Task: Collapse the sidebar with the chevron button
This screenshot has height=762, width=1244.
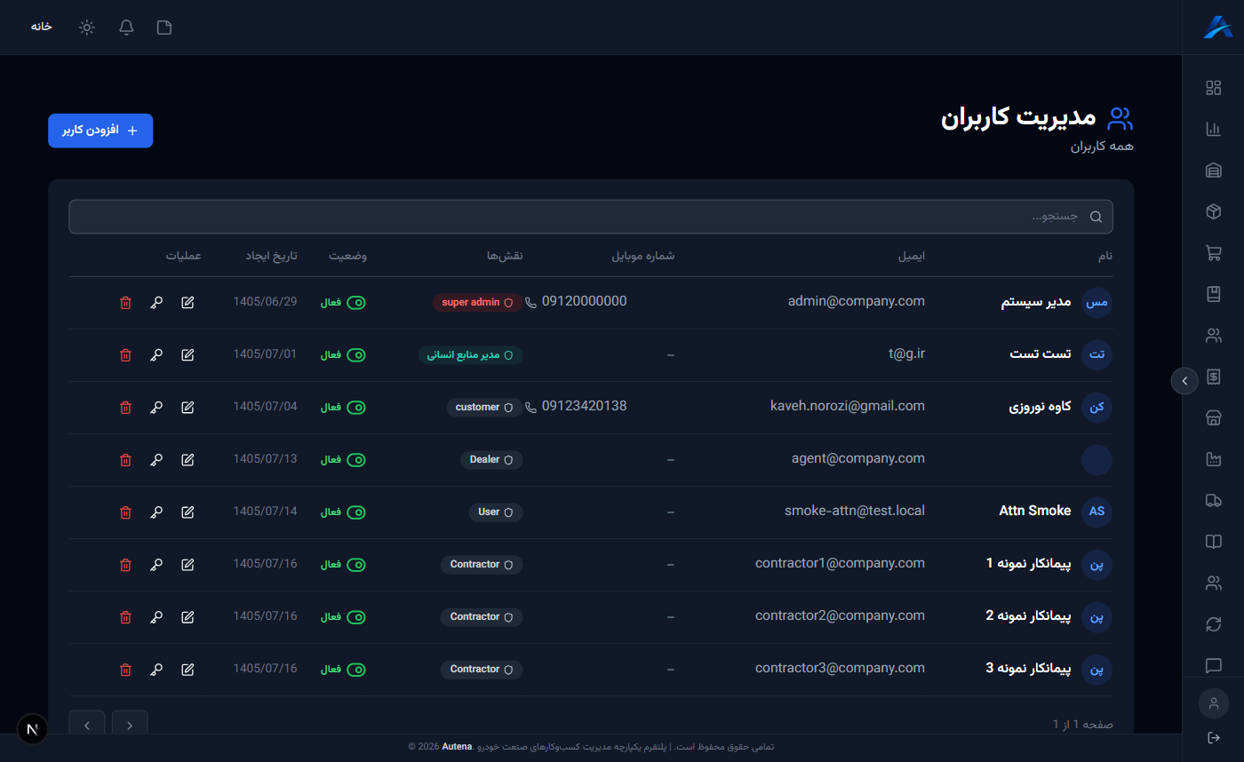Action: 1184,381
